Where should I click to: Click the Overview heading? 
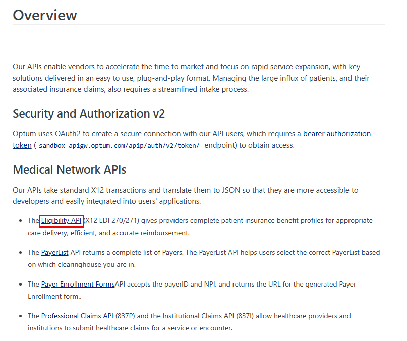45,15
